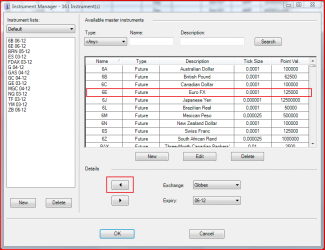Click the 6S name cell
The image size is (325, 250).
[x=104, y=131]
